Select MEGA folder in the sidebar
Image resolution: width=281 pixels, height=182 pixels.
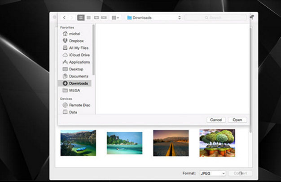click(x=75, y=91)
